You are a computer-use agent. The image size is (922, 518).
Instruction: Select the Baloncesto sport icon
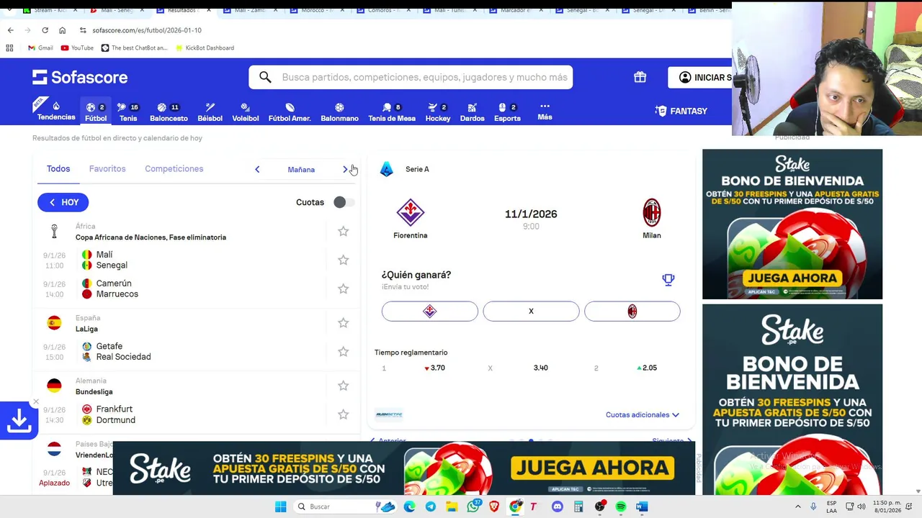tap(162, 107)
